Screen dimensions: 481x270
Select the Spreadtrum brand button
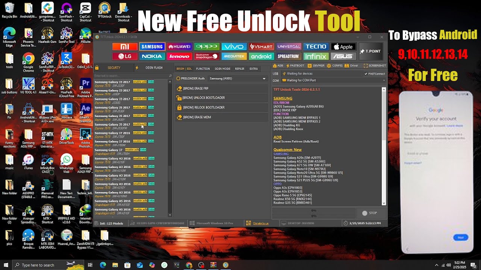289,56
